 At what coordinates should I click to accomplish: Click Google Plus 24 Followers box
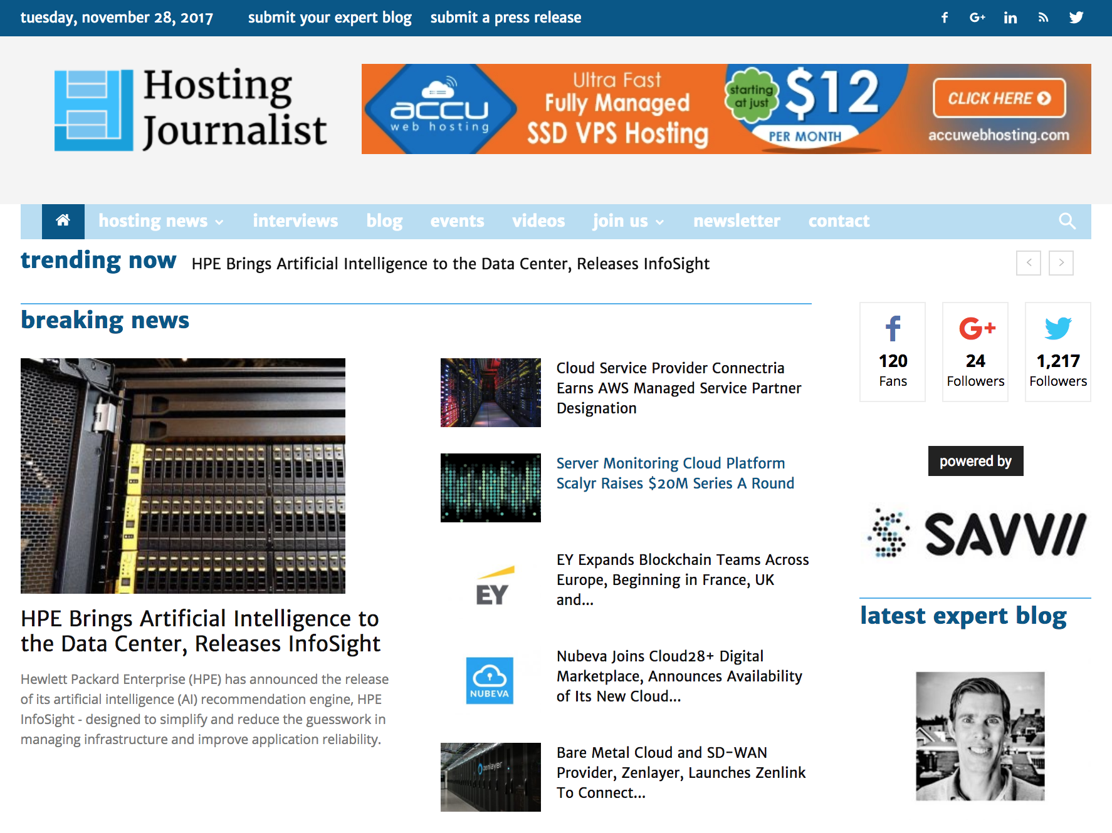coord(975,352)
